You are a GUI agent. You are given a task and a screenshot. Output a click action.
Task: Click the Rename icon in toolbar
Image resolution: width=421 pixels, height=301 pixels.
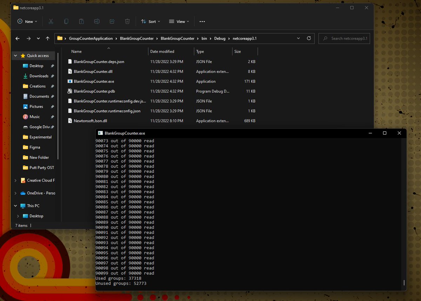97,21
